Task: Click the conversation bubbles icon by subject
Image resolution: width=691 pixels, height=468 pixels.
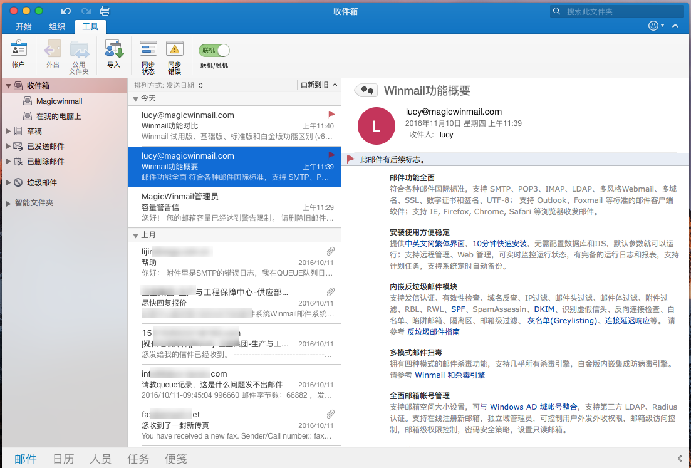Action: [366, 91]
